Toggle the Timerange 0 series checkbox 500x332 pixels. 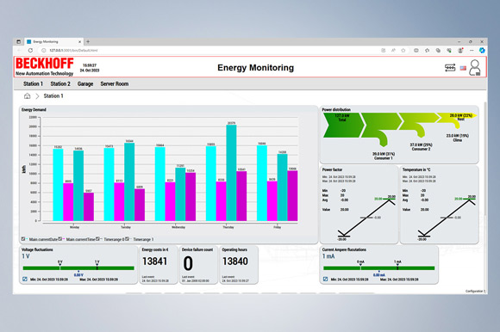[97, 239]
